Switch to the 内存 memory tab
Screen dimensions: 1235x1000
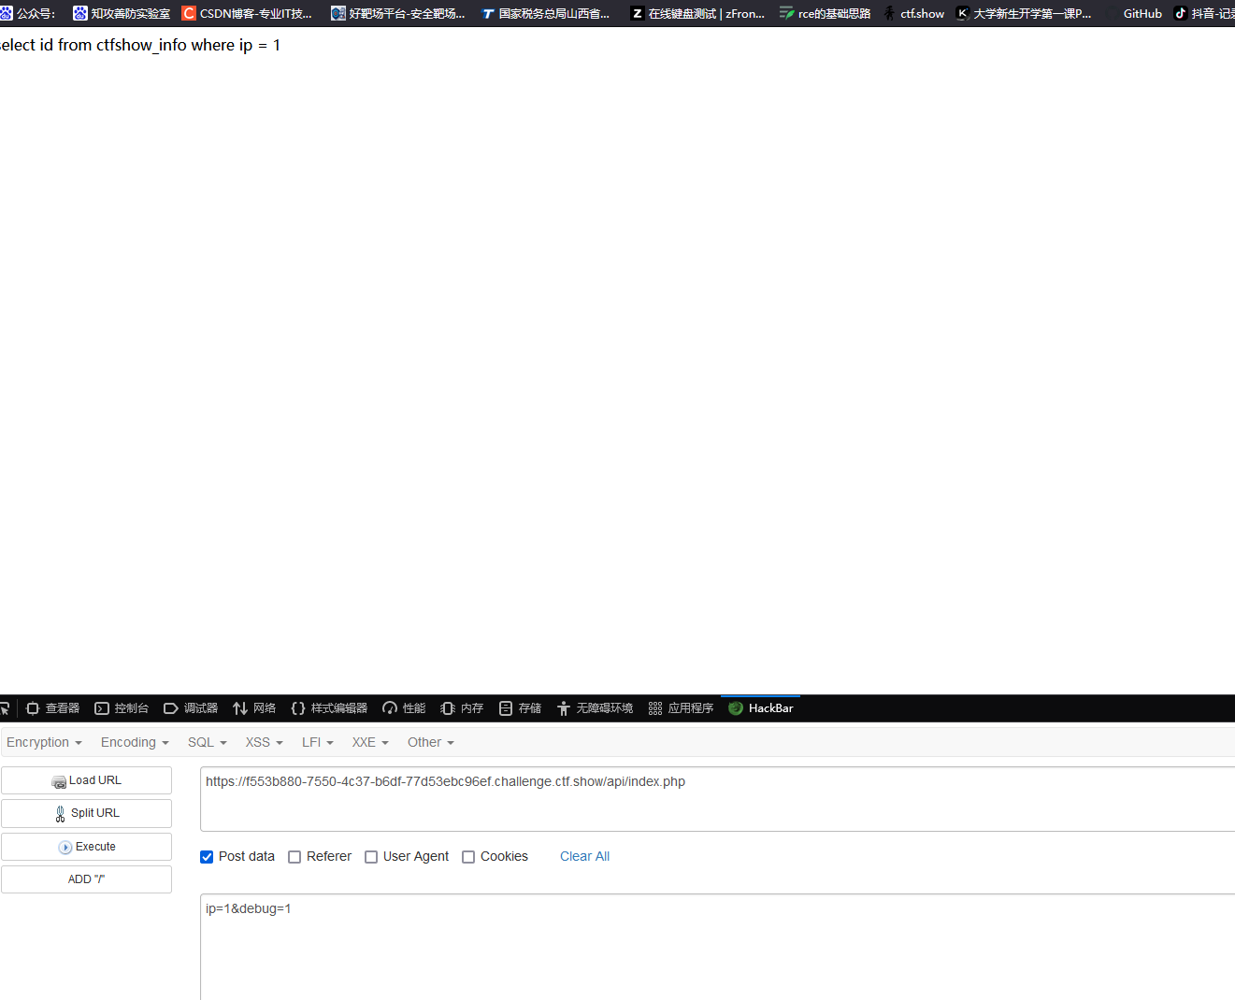[x=462, y=708]
